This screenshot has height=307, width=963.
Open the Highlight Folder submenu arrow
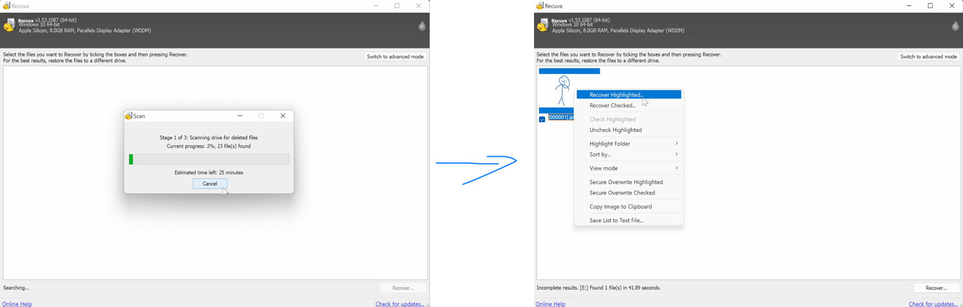click(677, 143)
